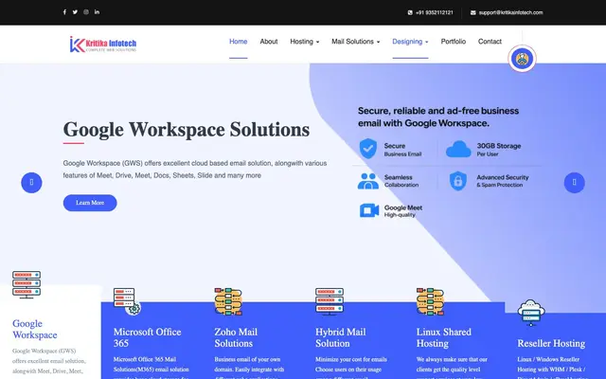Open the Google Workspace card title

[x=35, y=329]
